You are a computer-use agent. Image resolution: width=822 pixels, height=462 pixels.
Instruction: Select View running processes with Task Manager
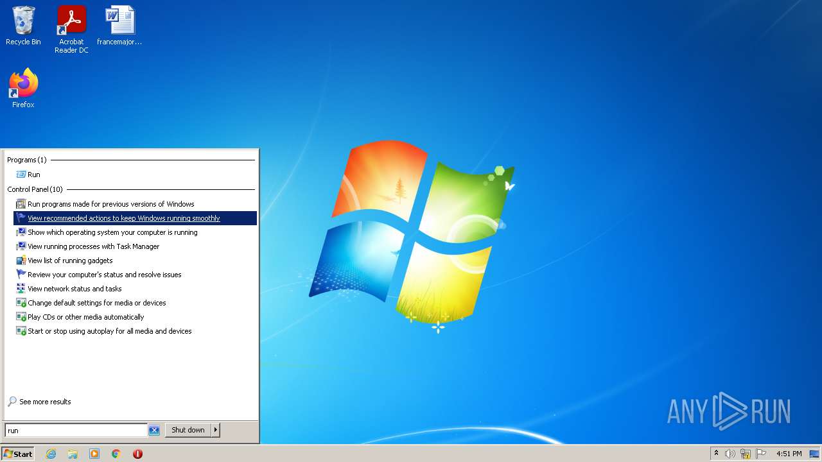[x=135, y=246]
